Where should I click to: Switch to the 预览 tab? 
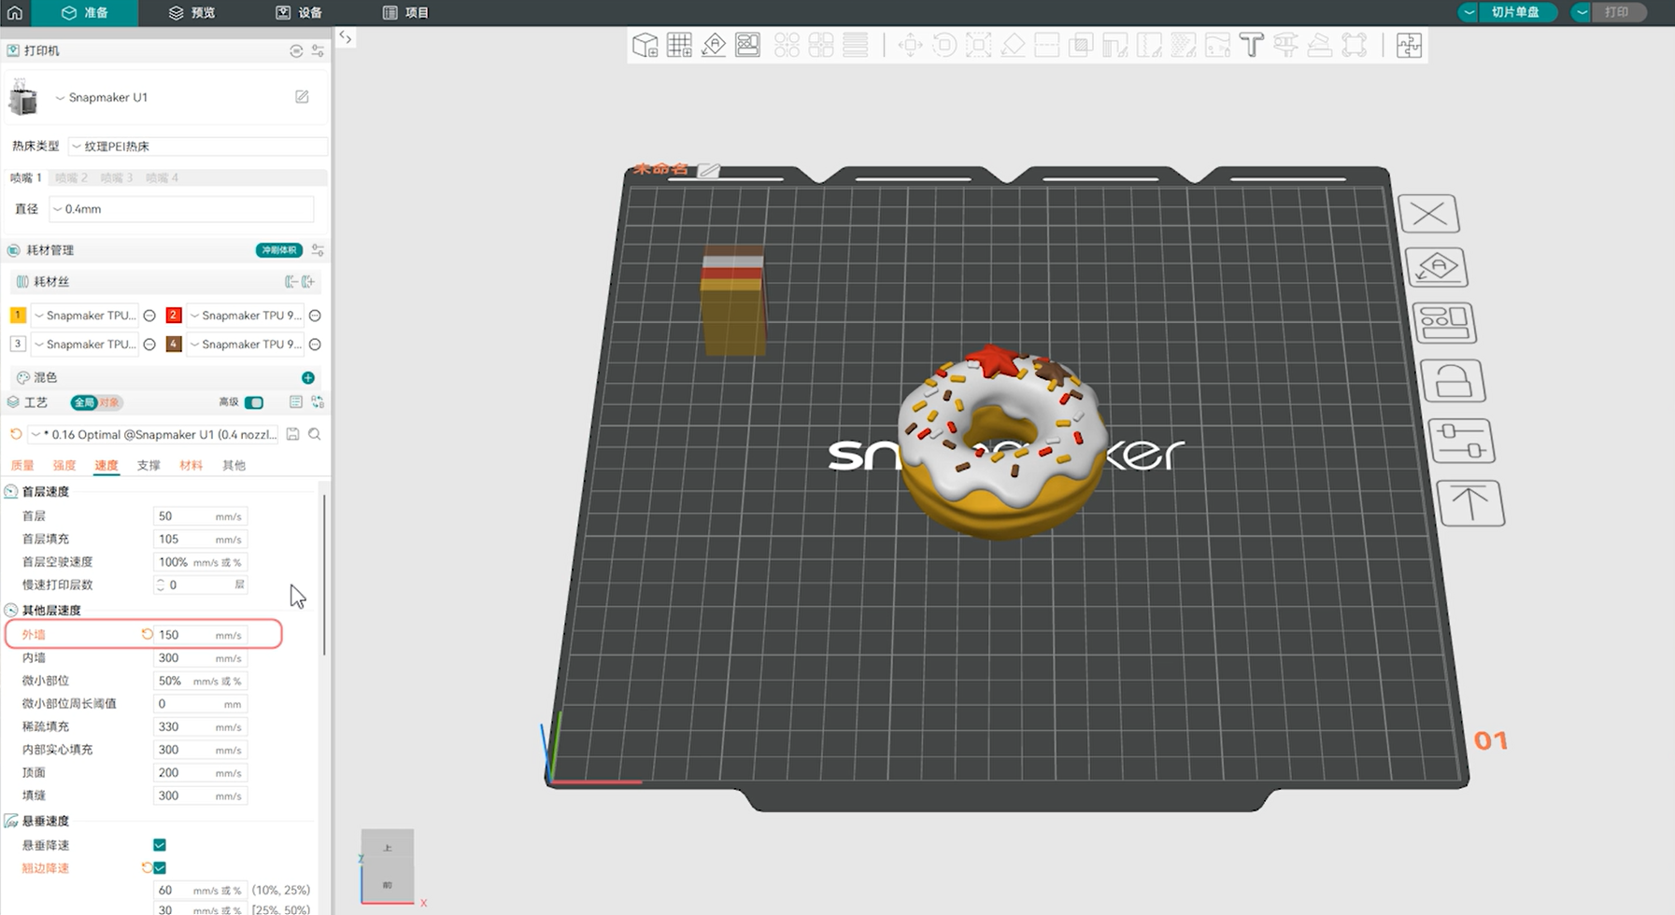tap(192, 12)
